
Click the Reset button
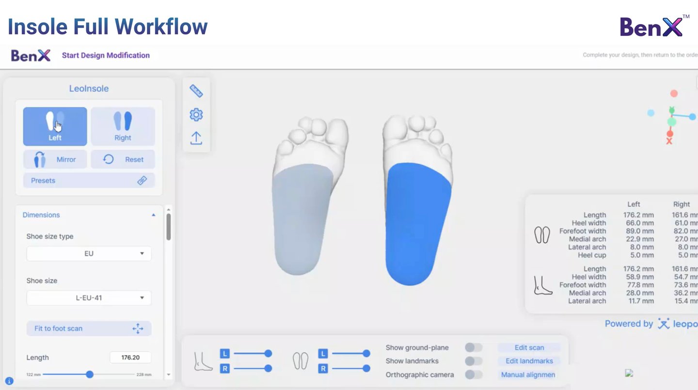pyautogui.click(x=123, y=159)
